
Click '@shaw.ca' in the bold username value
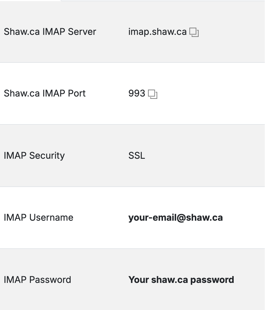[x=200, y=218]
